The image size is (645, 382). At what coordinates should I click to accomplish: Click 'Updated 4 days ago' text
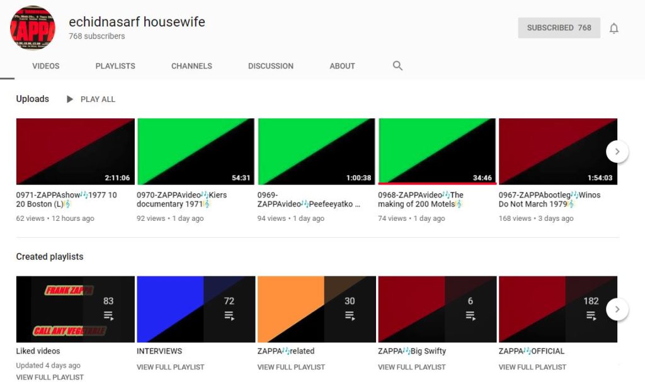point(48,365)
